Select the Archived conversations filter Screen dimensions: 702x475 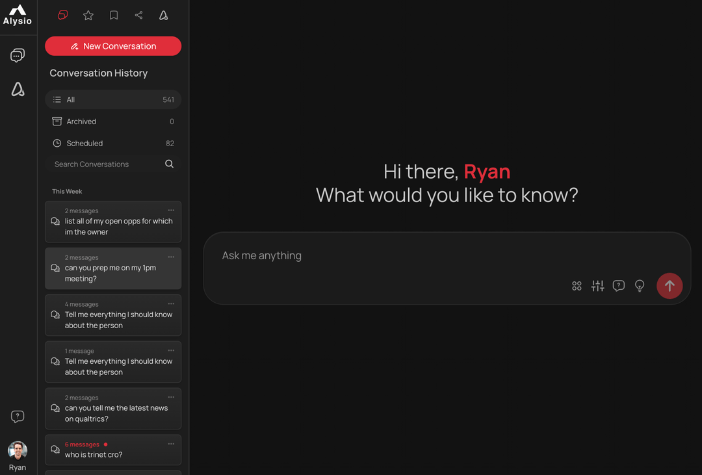pos(113,122)
